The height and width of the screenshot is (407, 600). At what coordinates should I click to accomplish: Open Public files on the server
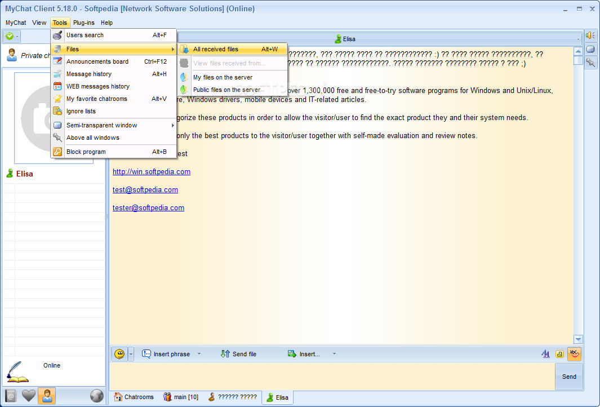(x=233, y=90)
